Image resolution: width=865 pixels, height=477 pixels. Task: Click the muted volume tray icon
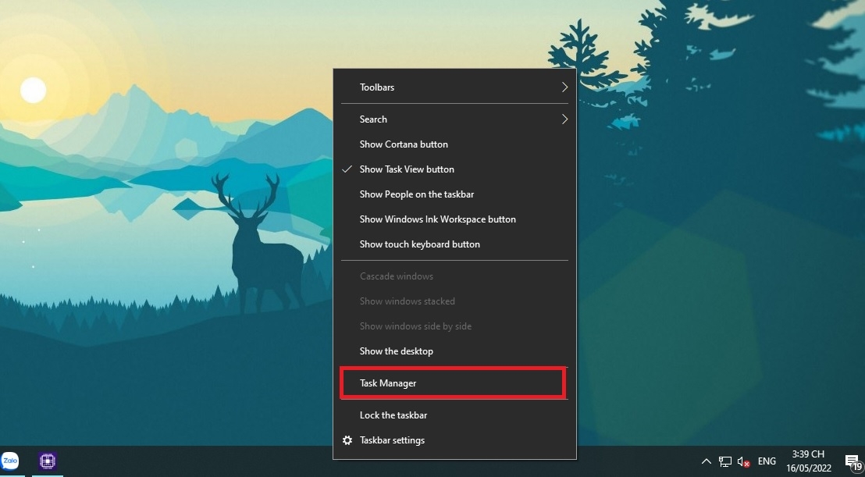pos(744,462)
